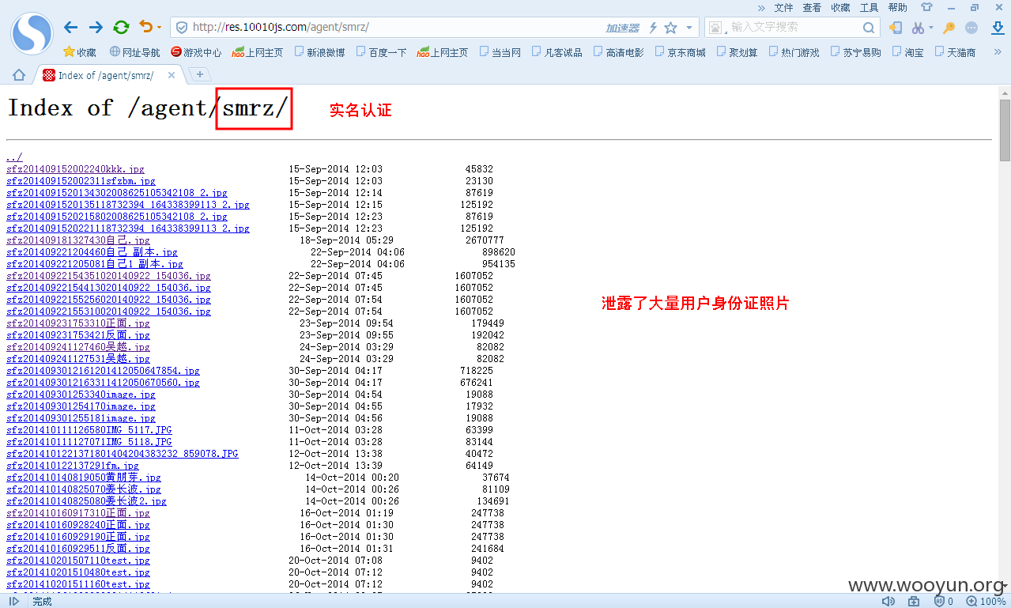Open the 百度一下 bookmark

[381, 52]
